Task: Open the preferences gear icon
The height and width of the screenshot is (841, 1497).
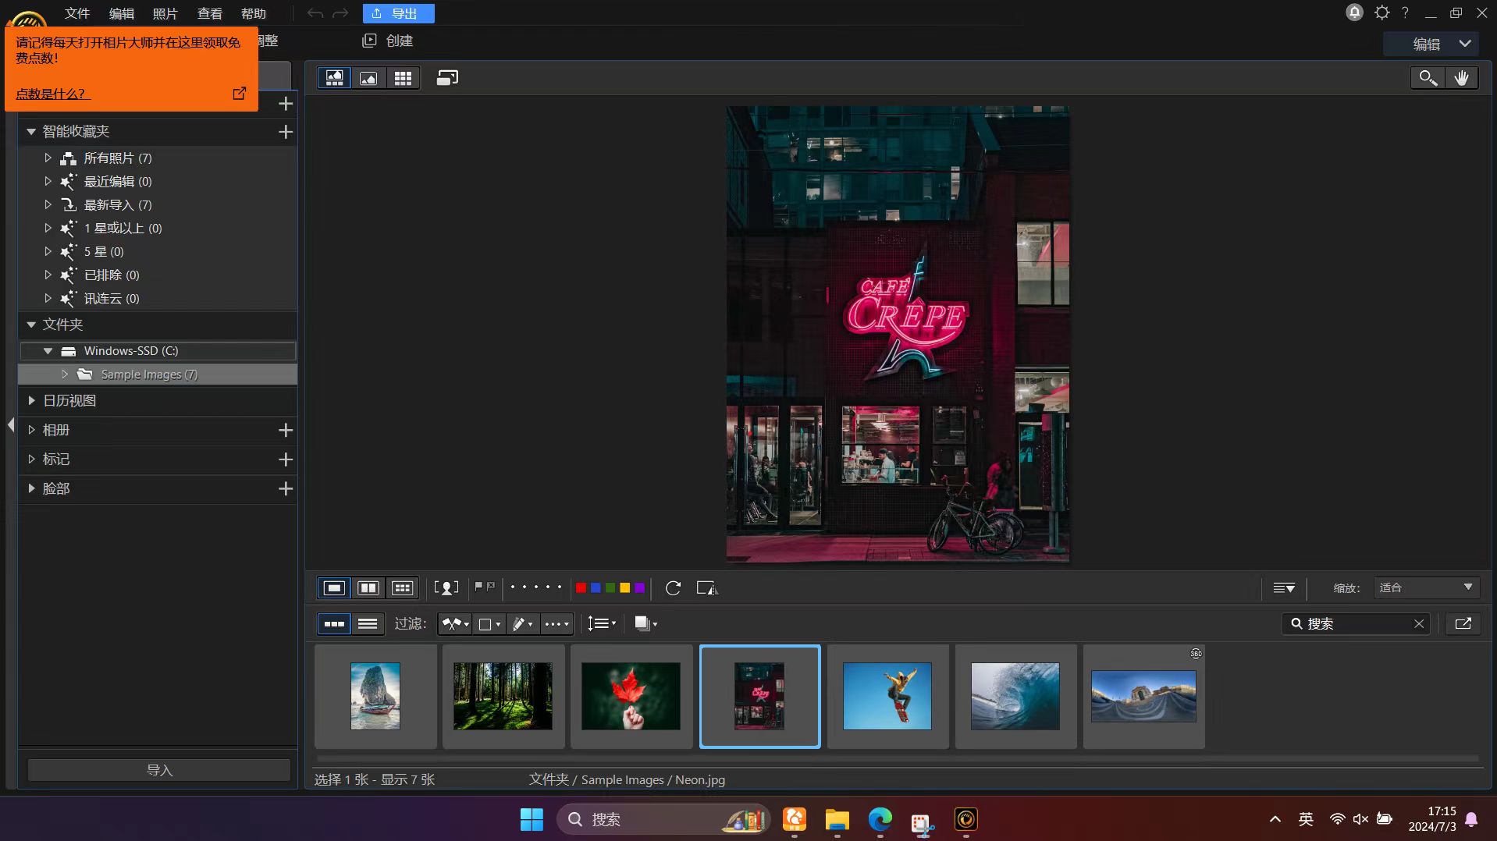Action: tap(1381, 12)
